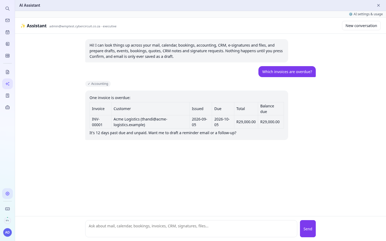Focus the ask-about message input box

(191, 229)
